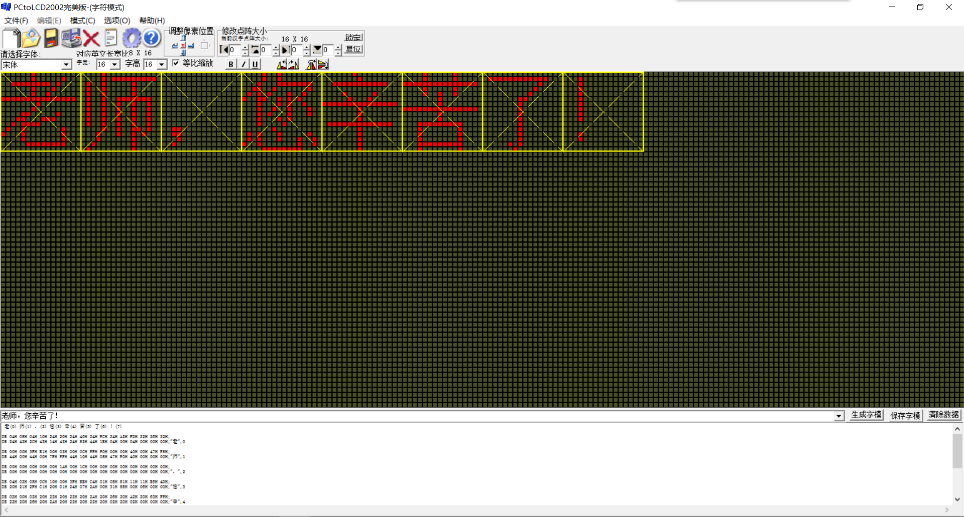The width and height of the screenshot is (964, 517).
Task: Click the blue question mark help icon
Action: coord(151,38)
